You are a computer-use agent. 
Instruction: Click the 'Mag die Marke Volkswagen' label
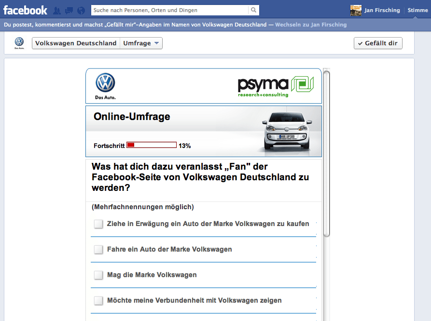[x=152, y=275]
